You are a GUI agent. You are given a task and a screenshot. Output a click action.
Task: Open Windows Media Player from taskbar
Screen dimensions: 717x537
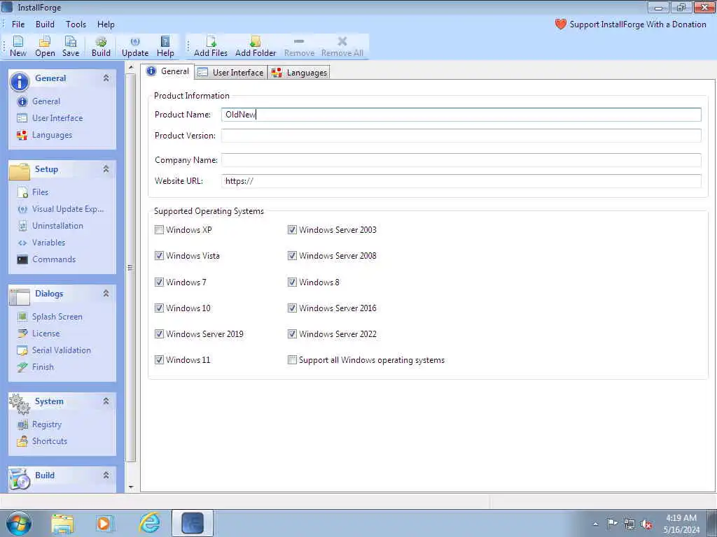105,524
